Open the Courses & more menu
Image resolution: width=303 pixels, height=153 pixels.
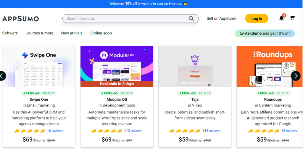click(x=39, y=33)
